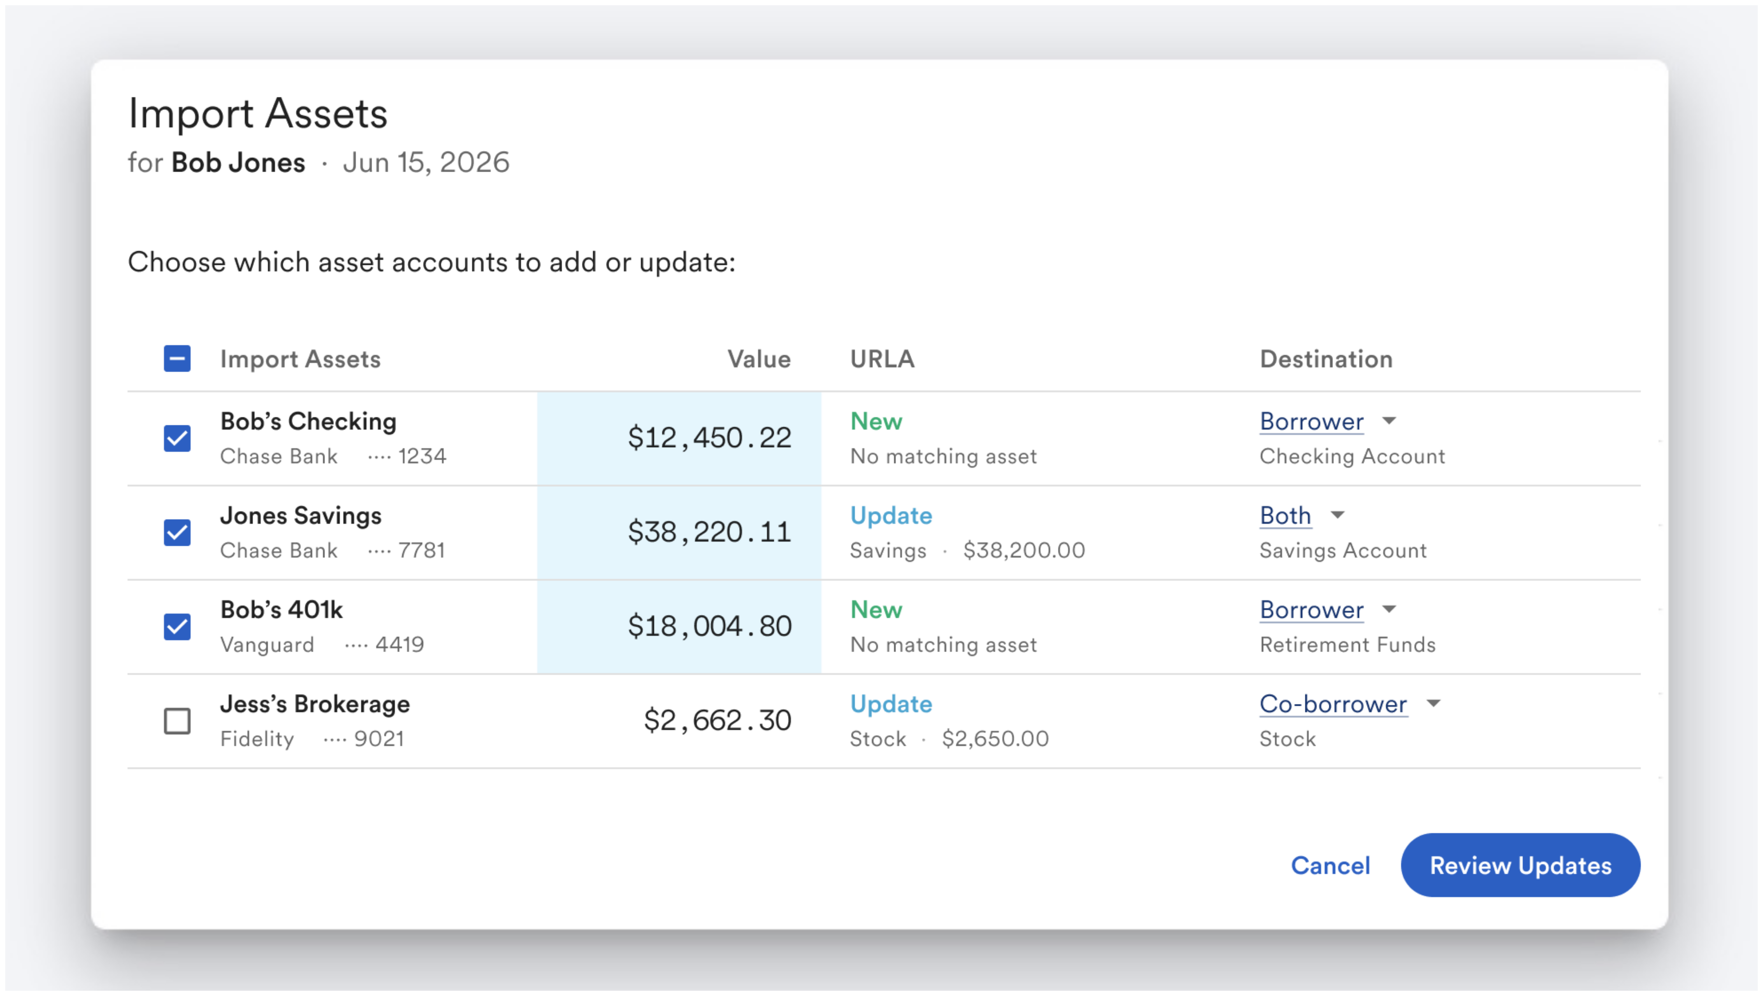Toggle the select-all Import Assets header checkbox

pyautogui.click(x=177, y=359)
